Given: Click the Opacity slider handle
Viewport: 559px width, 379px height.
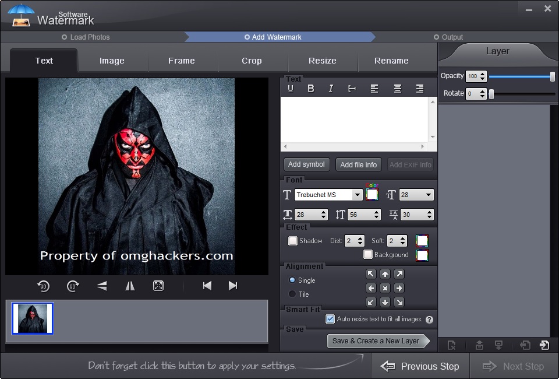Looking at the screenshot, I should pyautogui.click(x=552, y=76).
